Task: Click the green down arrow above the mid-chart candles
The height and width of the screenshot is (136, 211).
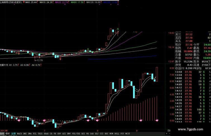Action: (x=88, y=49)
